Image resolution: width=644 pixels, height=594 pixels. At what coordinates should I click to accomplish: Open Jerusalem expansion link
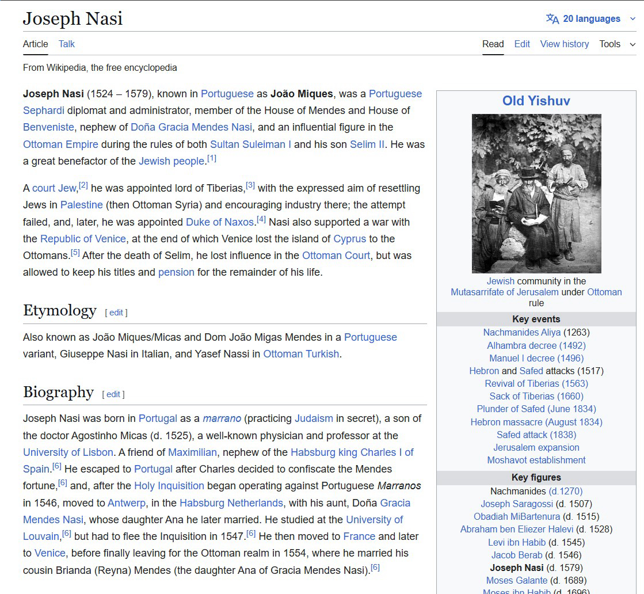(x=536, y=448)
